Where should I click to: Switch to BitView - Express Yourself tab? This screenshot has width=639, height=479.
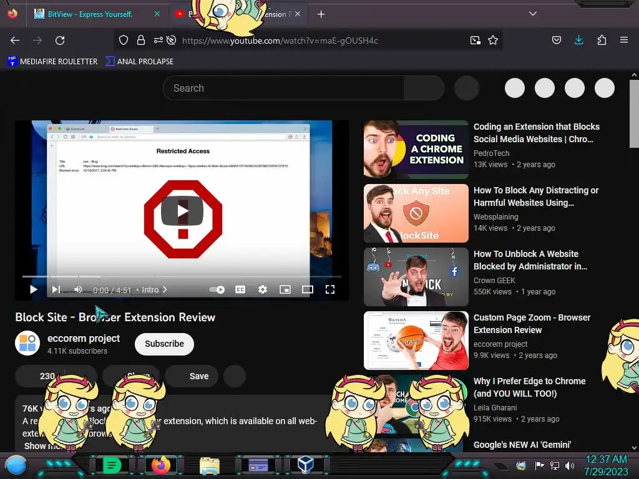[90, 14]
